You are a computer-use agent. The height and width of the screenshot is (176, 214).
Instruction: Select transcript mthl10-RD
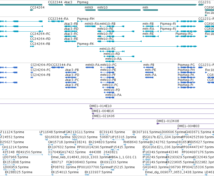click(x=112, y=54)
